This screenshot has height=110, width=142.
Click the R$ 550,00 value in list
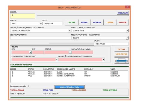tap(114, 74)
